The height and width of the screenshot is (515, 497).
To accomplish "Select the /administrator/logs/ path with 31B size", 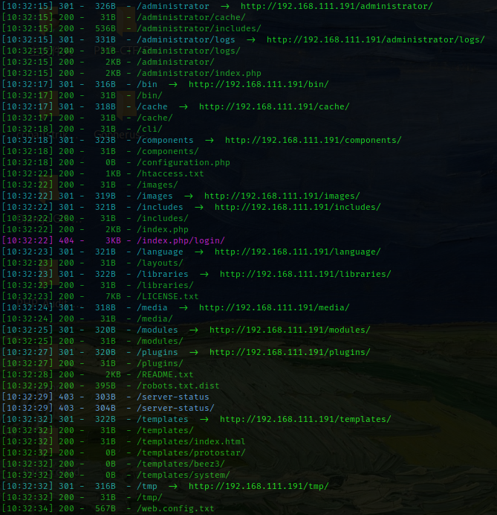I will click(x=189, y=51).
